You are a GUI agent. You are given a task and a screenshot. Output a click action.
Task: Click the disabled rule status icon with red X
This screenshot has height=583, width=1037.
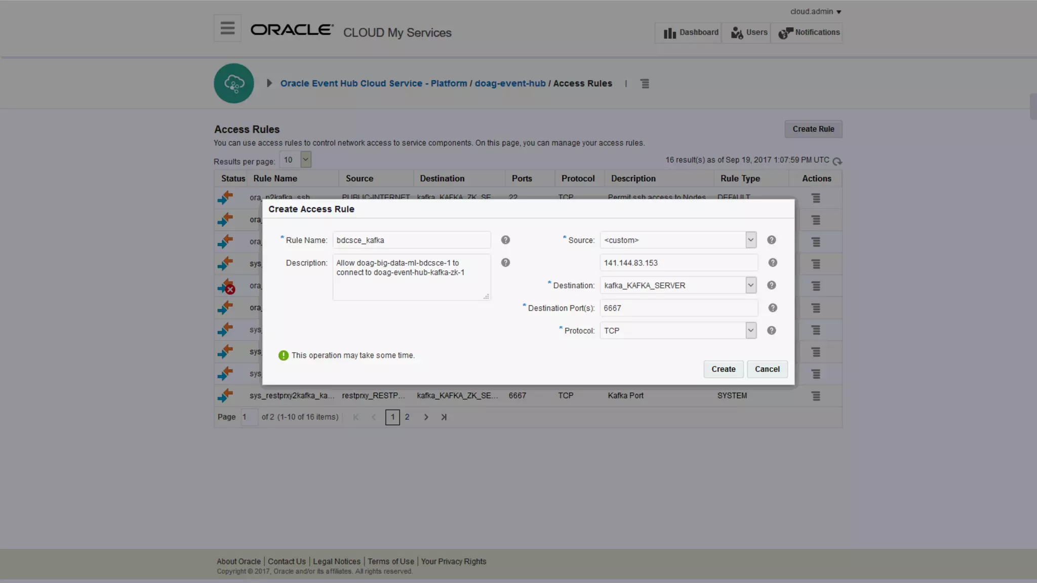pyautogui.click(x=226, y=286)
